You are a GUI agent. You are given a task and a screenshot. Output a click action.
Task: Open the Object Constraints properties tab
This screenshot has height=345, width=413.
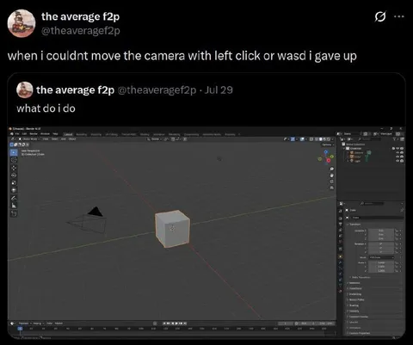pos(341,280)
